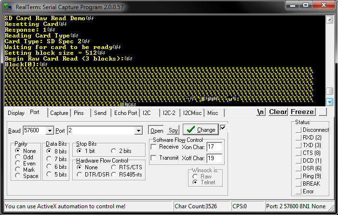This screenshot has width=338, height=215.
Task: Click the Freeze display button
Action: pyautogui.click(x=302, y=112)
